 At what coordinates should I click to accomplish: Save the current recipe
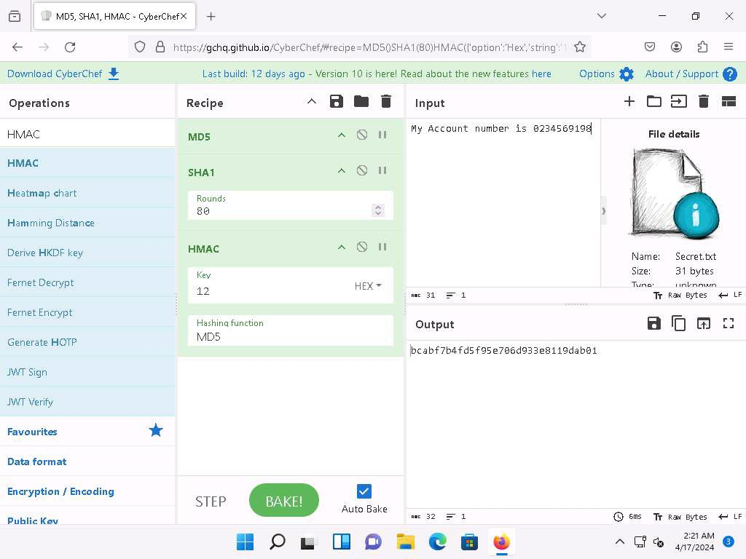point(337,102)
